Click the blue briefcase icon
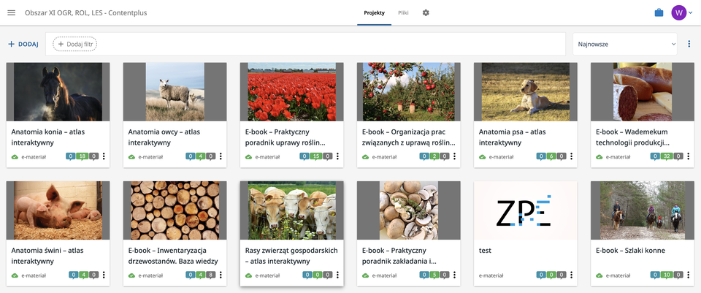The width and height of the screenshot is (701, 293). (659, 13)
